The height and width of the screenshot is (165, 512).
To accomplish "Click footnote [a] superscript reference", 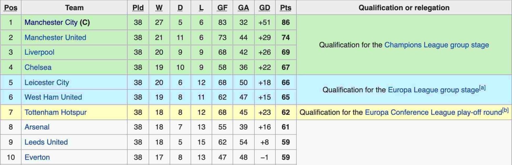I will pyautogui.click(x=482, y=88).
